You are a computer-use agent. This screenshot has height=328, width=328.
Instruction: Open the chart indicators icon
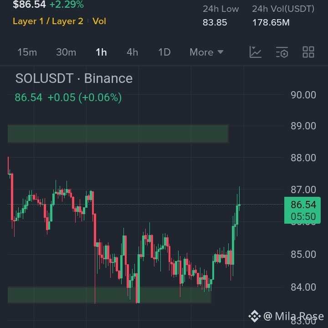click(255, 52)
